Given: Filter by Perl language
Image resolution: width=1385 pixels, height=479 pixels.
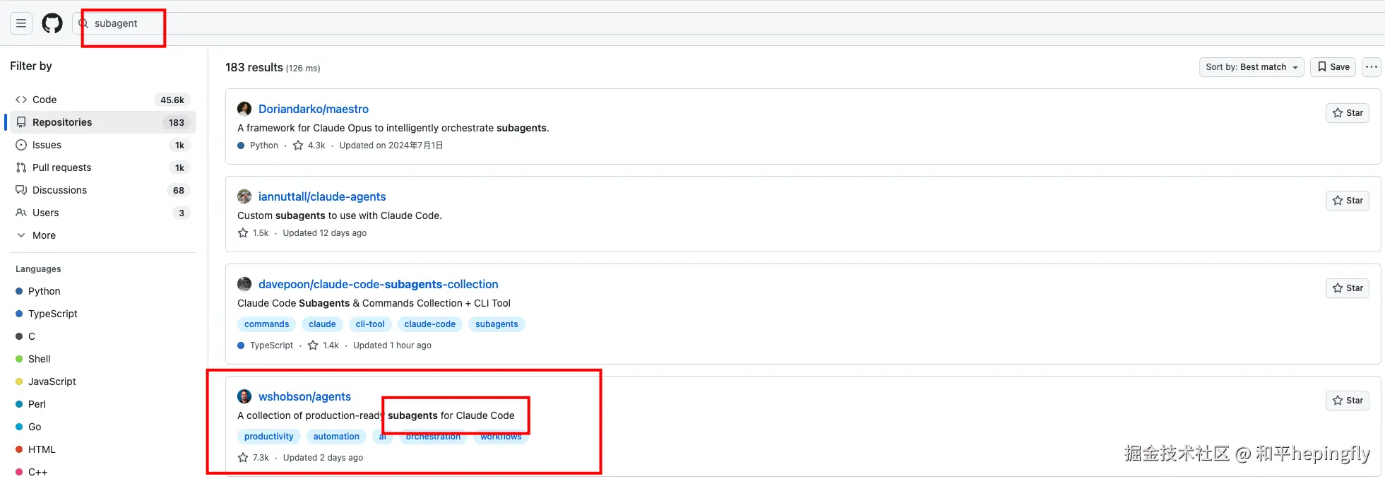Looking at the screenshot, I should point(30,404).
